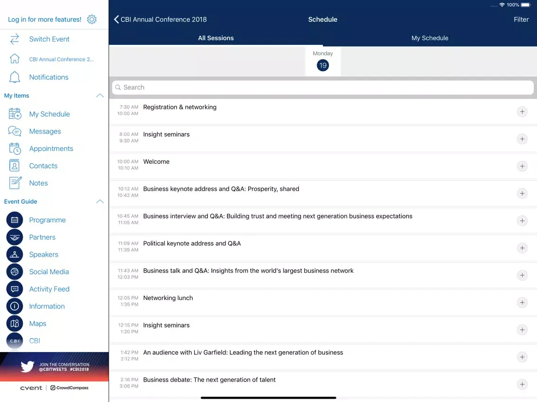537x402 pixels.
Task: Collapse the My Items section chevron
Action: tap(100, 96)
